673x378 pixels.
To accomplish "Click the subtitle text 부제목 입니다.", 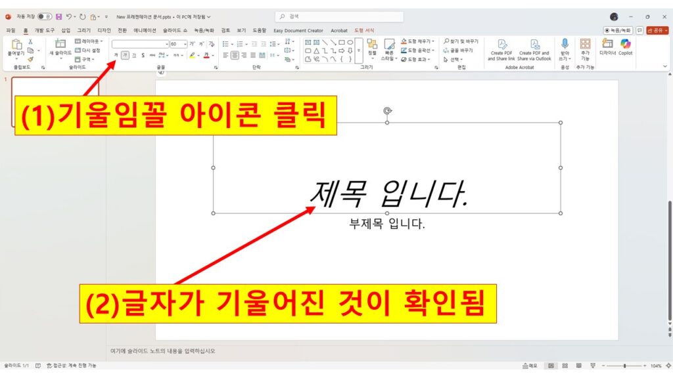I will tap(386, 224).
